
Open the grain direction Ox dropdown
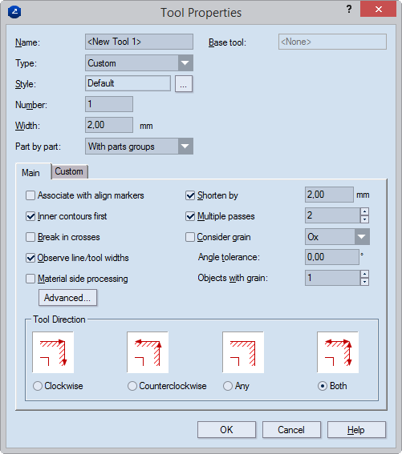tap(337, 236)
